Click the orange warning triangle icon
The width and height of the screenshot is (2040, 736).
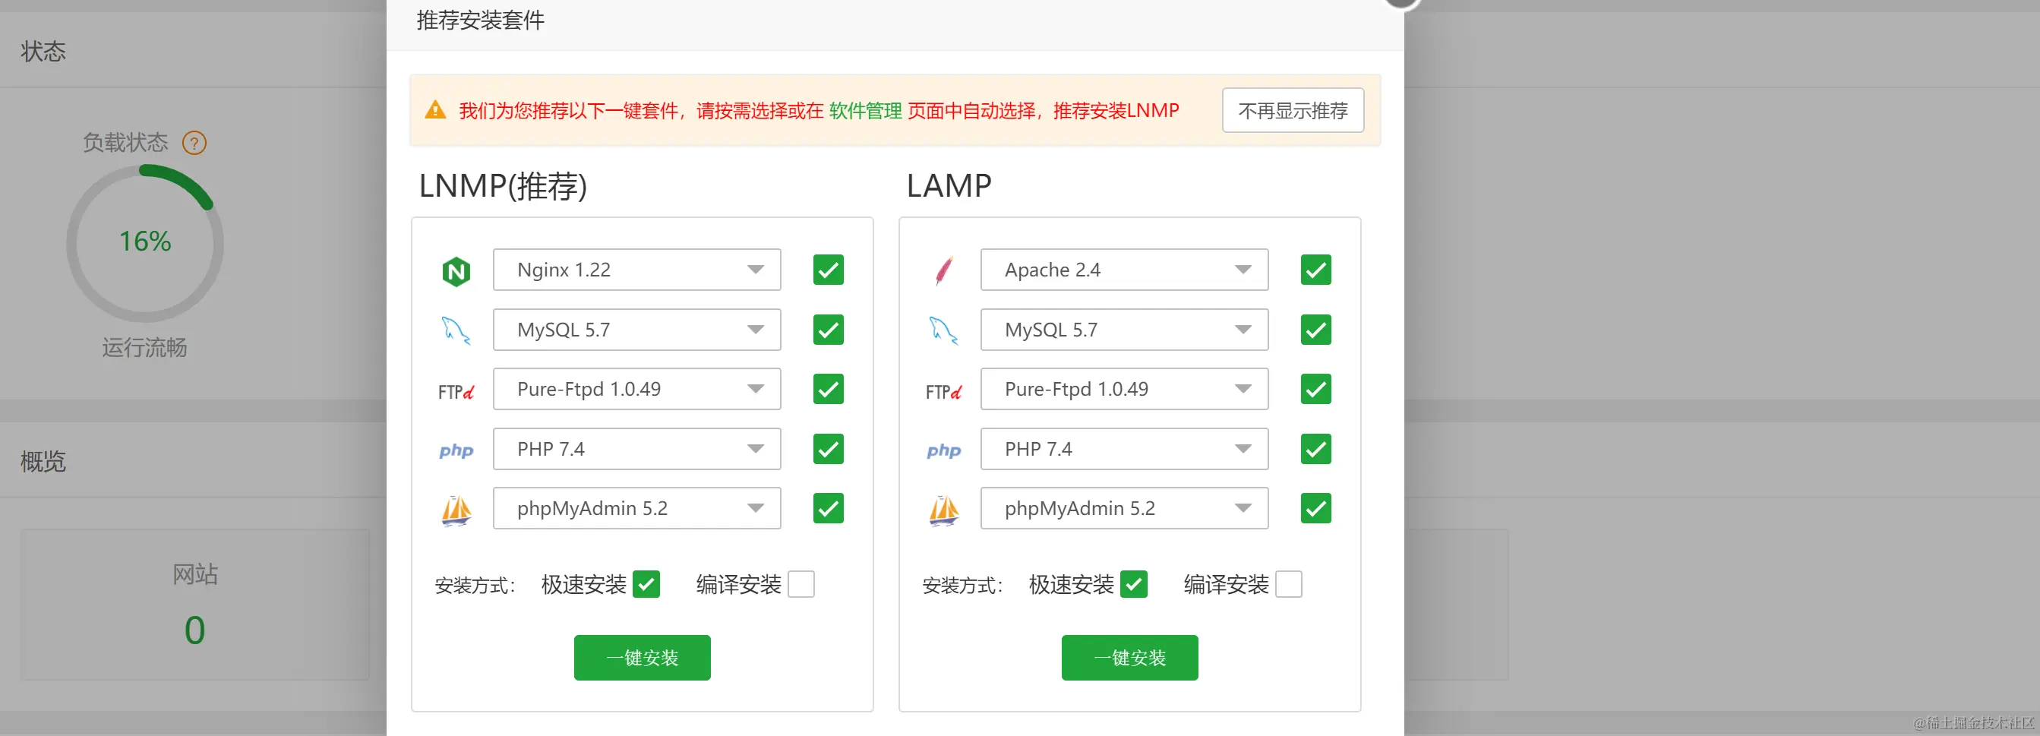coord(435,110)
